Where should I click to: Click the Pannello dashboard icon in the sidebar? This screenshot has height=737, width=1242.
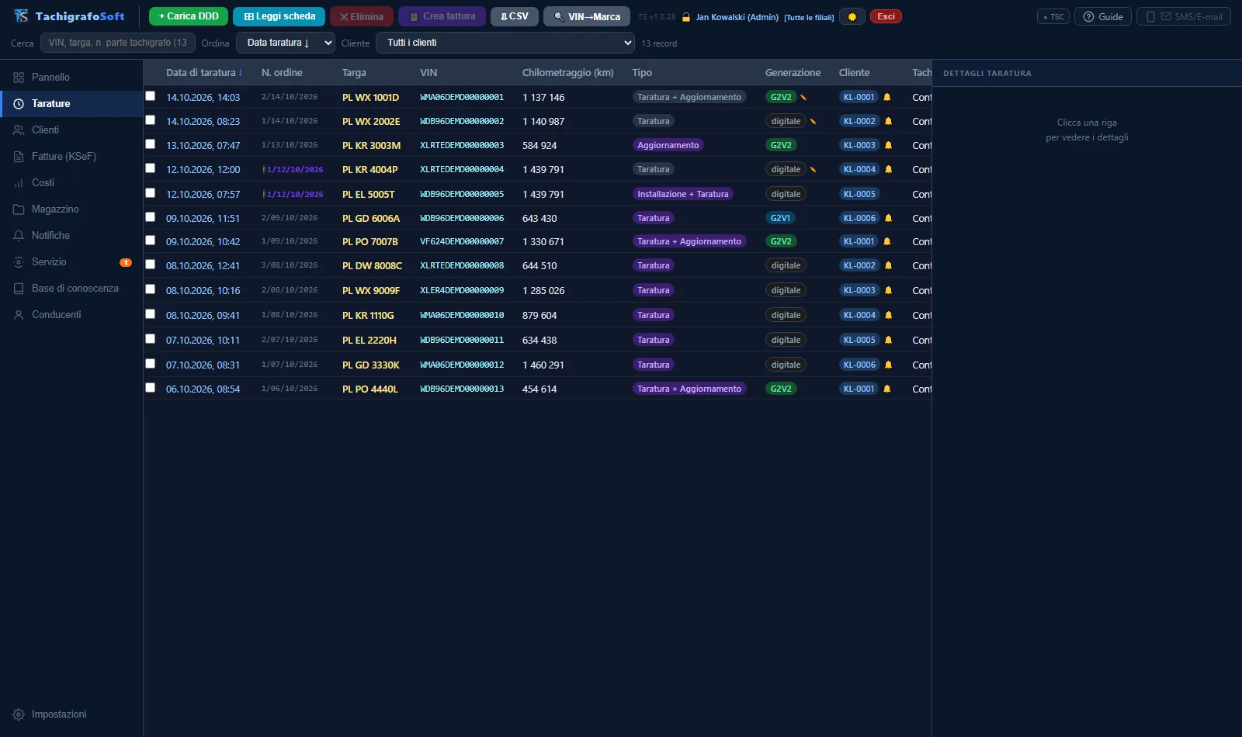(x=19, y=78)
